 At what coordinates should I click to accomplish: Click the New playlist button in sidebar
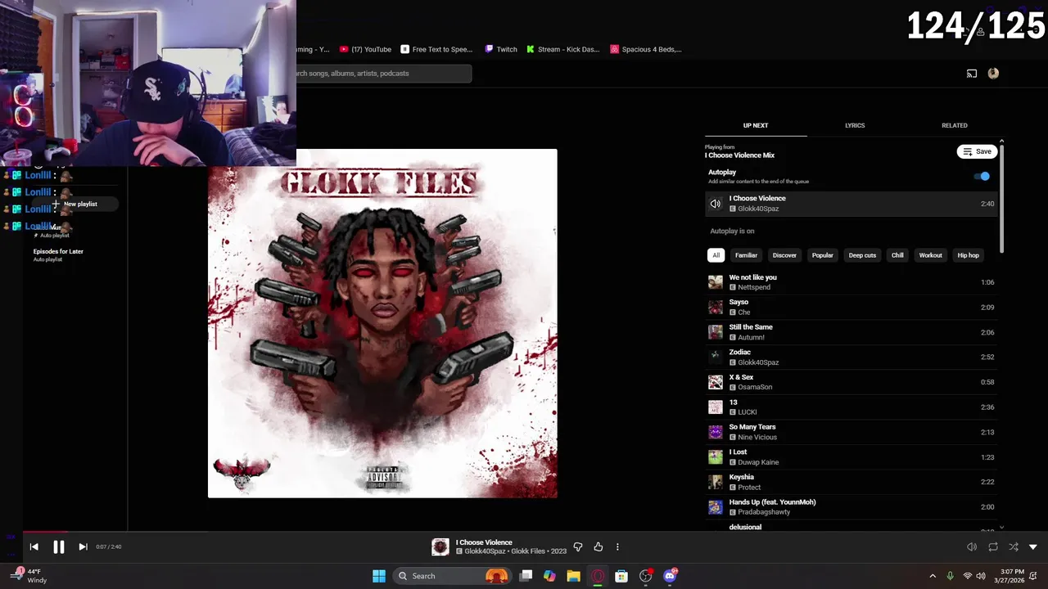click(x=75, y=204)
